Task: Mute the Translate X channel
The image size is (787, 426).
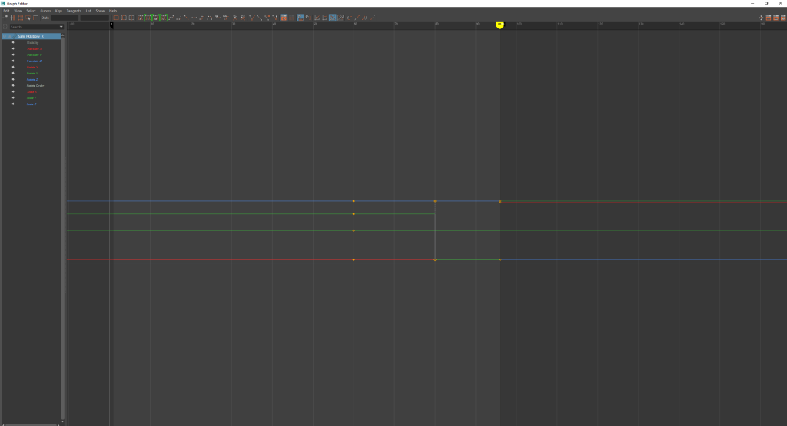Action: click(13, 48)
